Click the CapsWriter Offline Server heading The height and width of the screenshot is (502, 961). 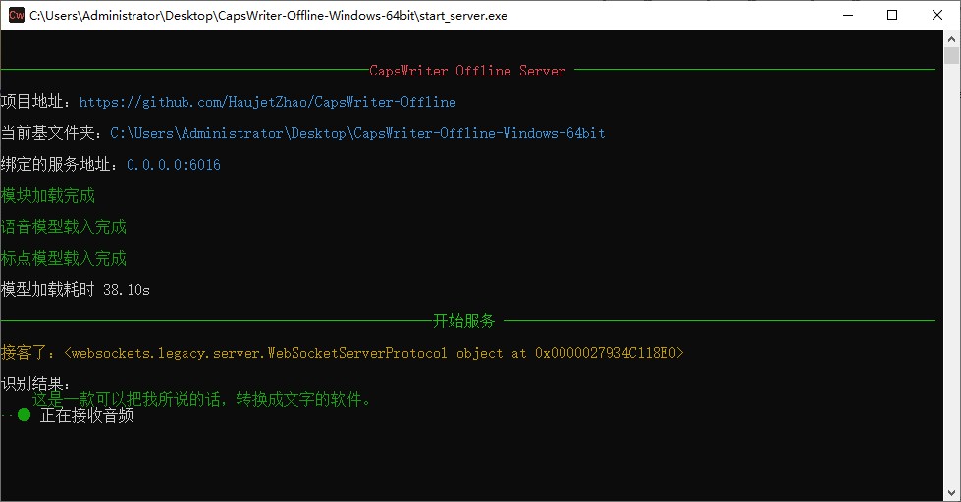tap(467, 71)
